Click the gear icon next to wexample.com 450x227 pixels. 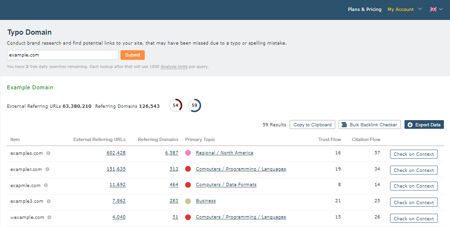(x=50, y=218)
